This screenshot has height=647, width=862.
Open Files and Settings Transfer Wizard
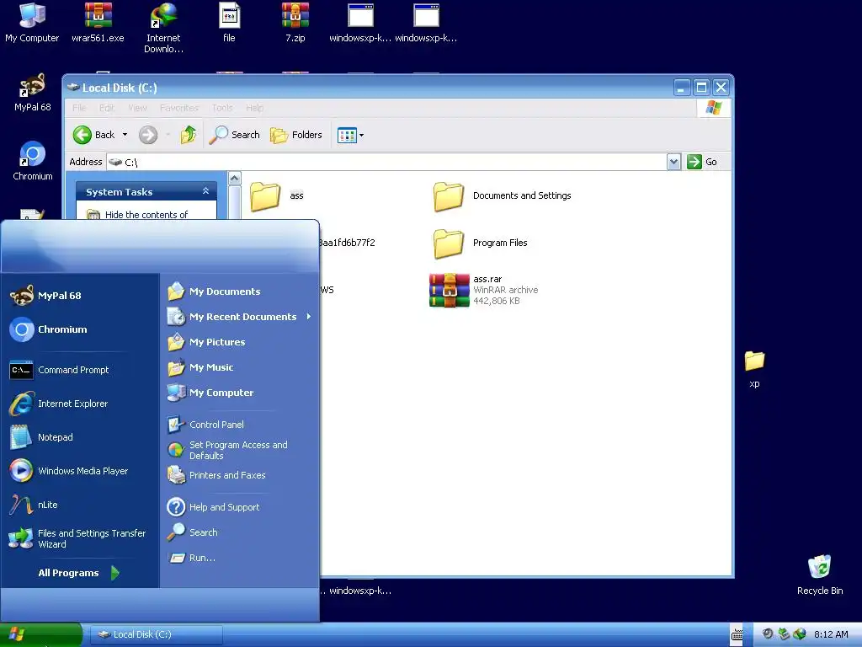click(77, 538)
